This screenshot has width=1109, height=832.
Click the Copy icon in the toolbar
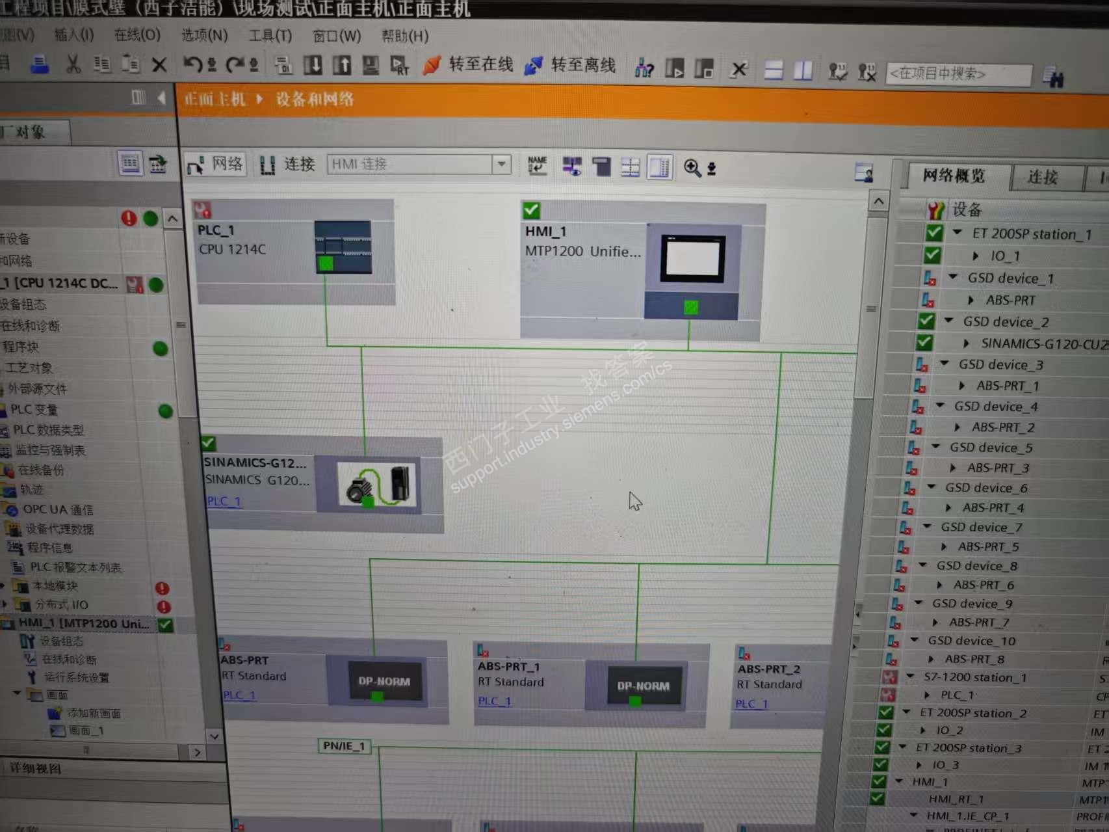tap(102, 64)
